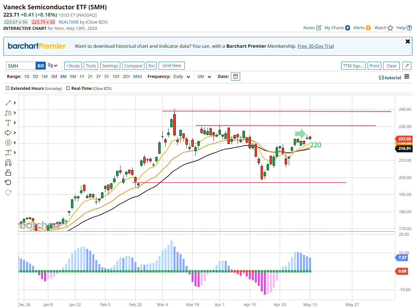The image size is (414, 308).
Task: Click the Notes pencil icon
Action: (x=319, y=28)
